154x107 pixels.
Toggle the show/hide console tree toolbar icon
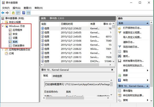18,13
